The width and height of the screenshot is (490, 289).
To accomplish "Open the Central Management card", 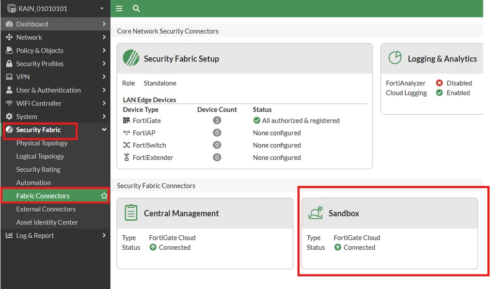I will pos(205,233).
